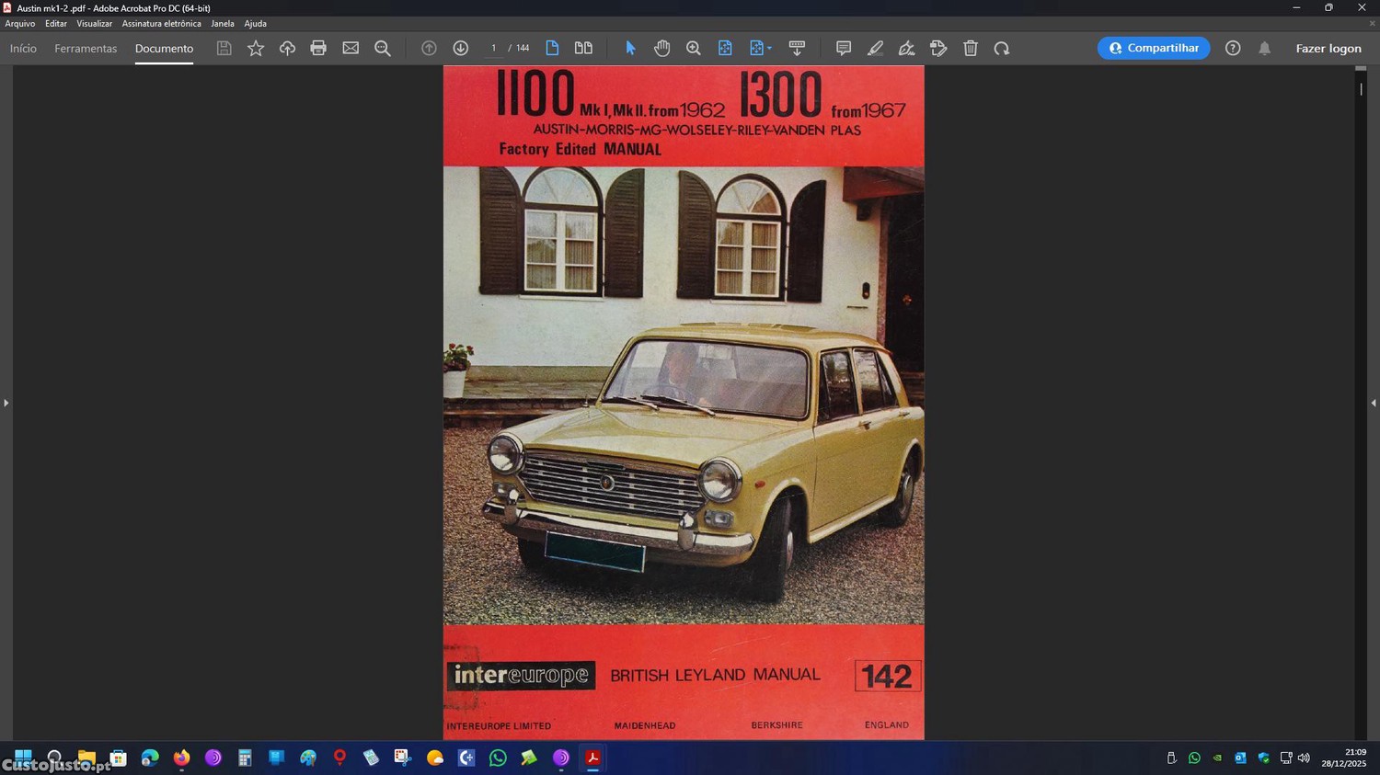1380x775 pixels.
Task: Click the Compartilhar button
Action: 1153,49
